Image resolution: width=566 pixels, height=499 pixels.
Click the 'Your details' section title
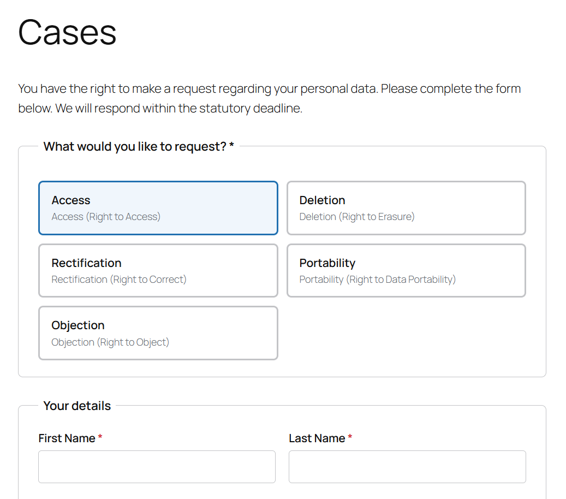pyautogui.click(x=77, y=406)
